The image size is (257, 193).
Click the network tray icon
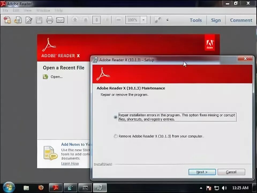tap(217, 188)
